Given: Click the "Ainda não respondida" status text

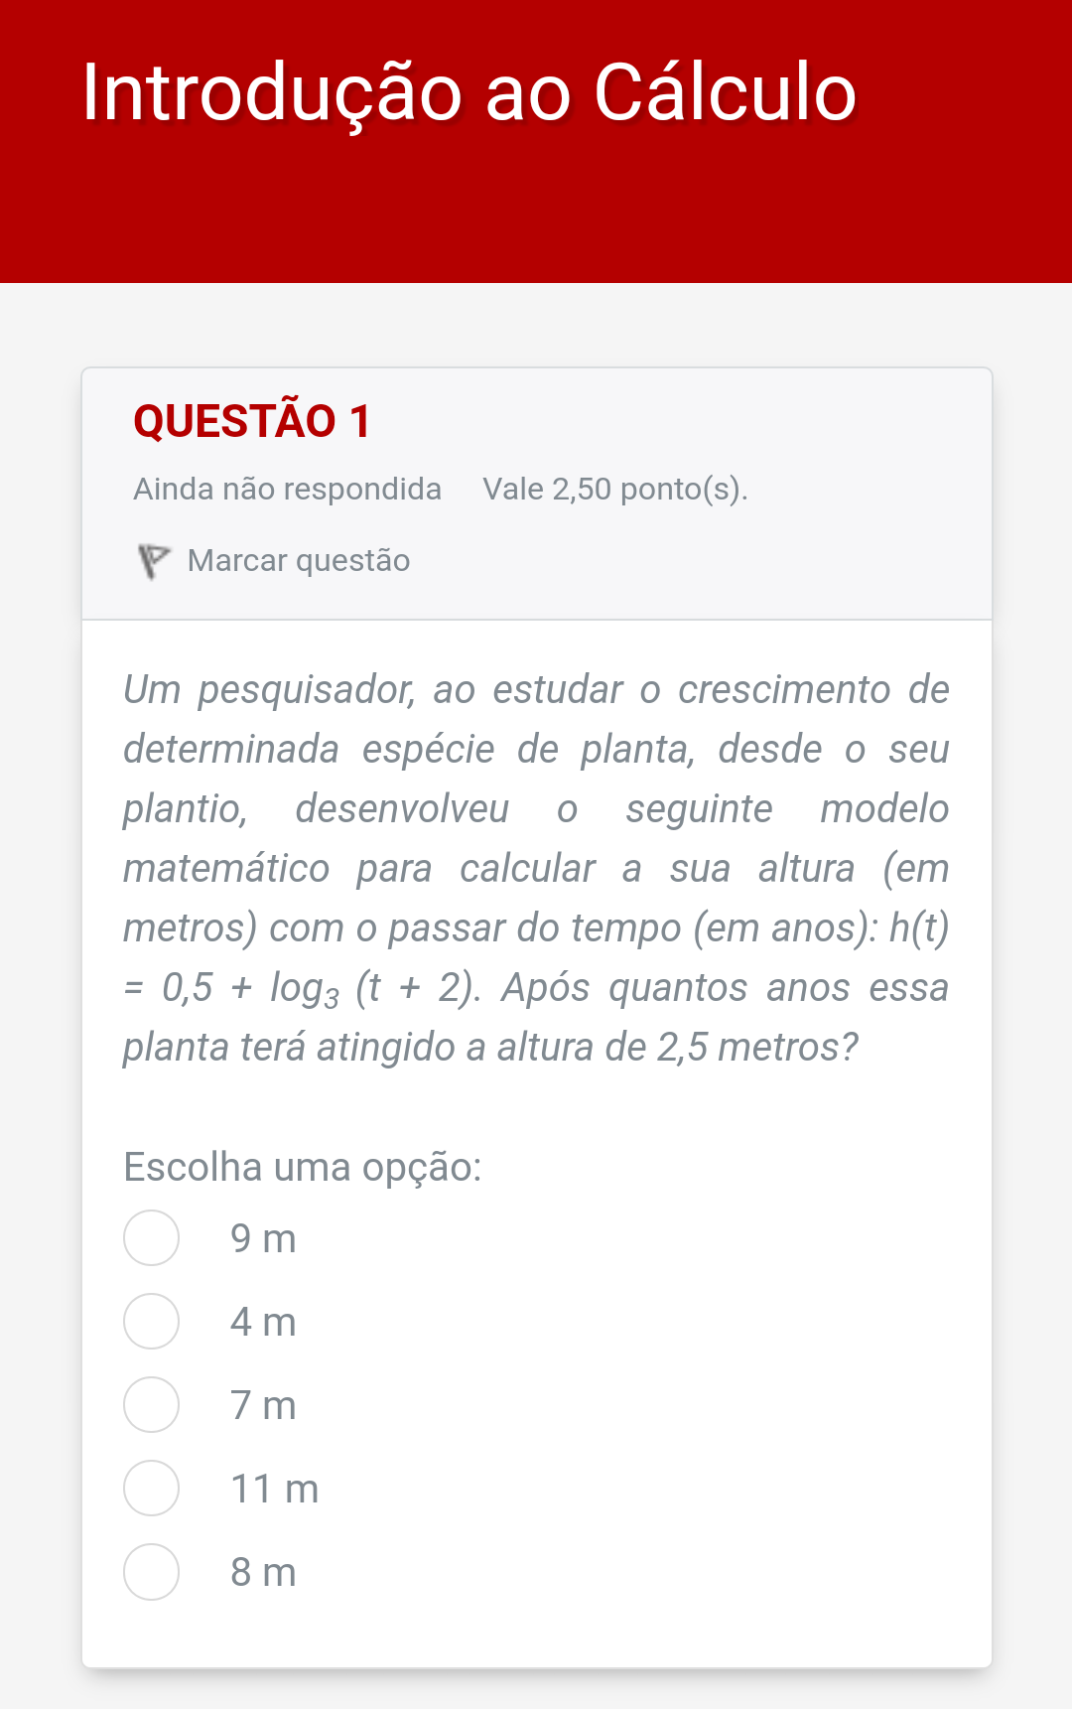Looking at the screenshot, I should [x=287, y=490].
